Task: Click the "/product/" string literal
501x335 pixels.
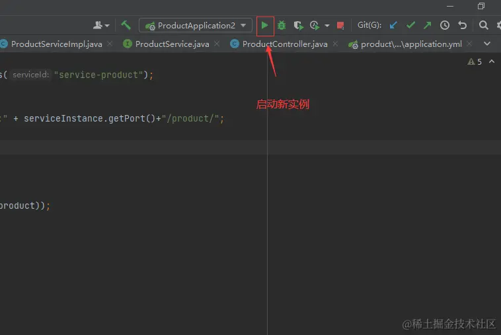Action: pyautogui.click(x=190, y=119)
